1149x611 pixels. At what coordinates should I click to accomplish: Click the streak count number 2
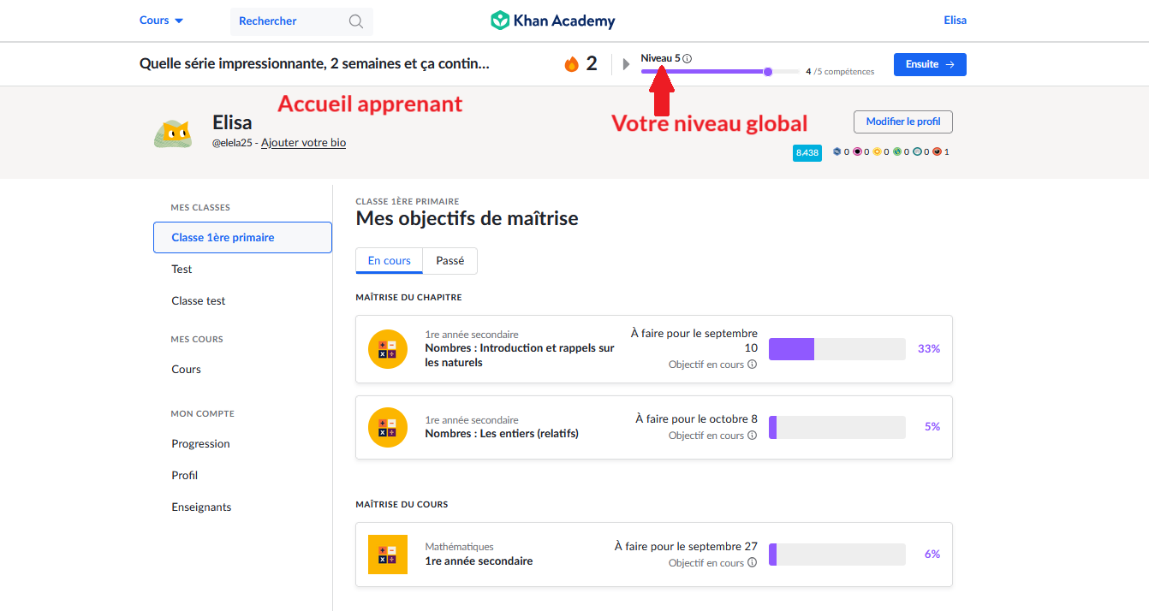(592, 64)
